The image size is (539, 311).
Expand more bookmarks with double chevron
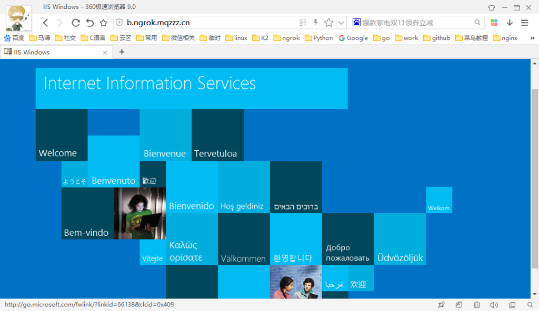pyautogui.click(x=533, y=38)
